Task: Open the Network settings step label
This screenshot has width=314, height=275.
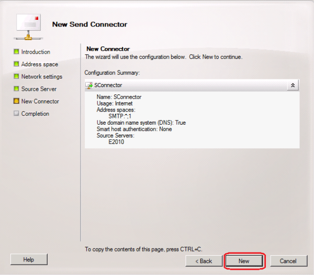Action: (42, 77)
